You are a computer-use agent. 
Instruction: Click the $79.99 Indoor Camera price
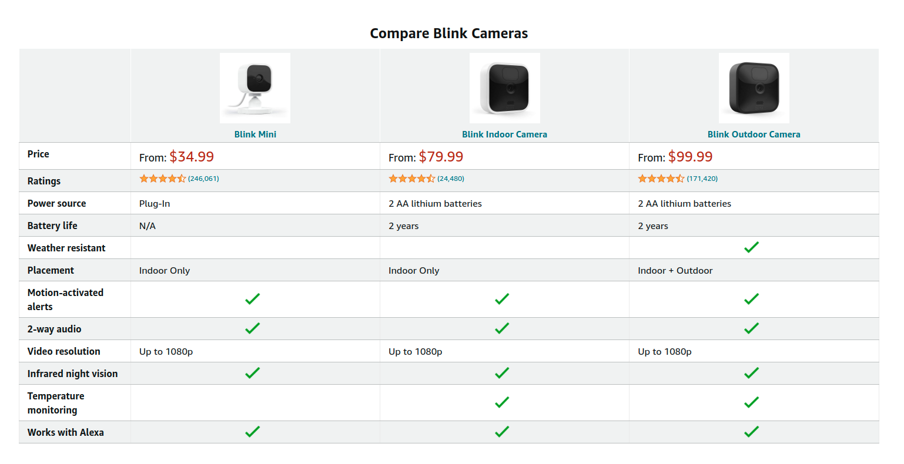tap(441, 157)
